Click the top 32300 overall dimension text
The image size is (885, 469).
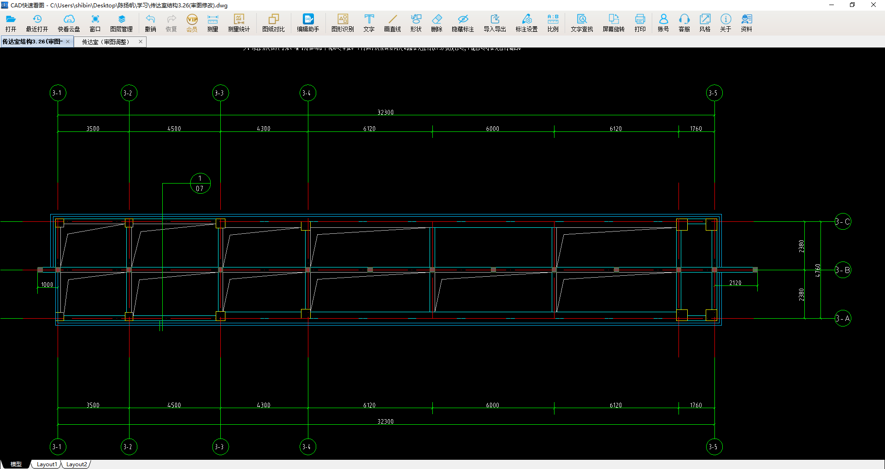(x=385, y=112)
